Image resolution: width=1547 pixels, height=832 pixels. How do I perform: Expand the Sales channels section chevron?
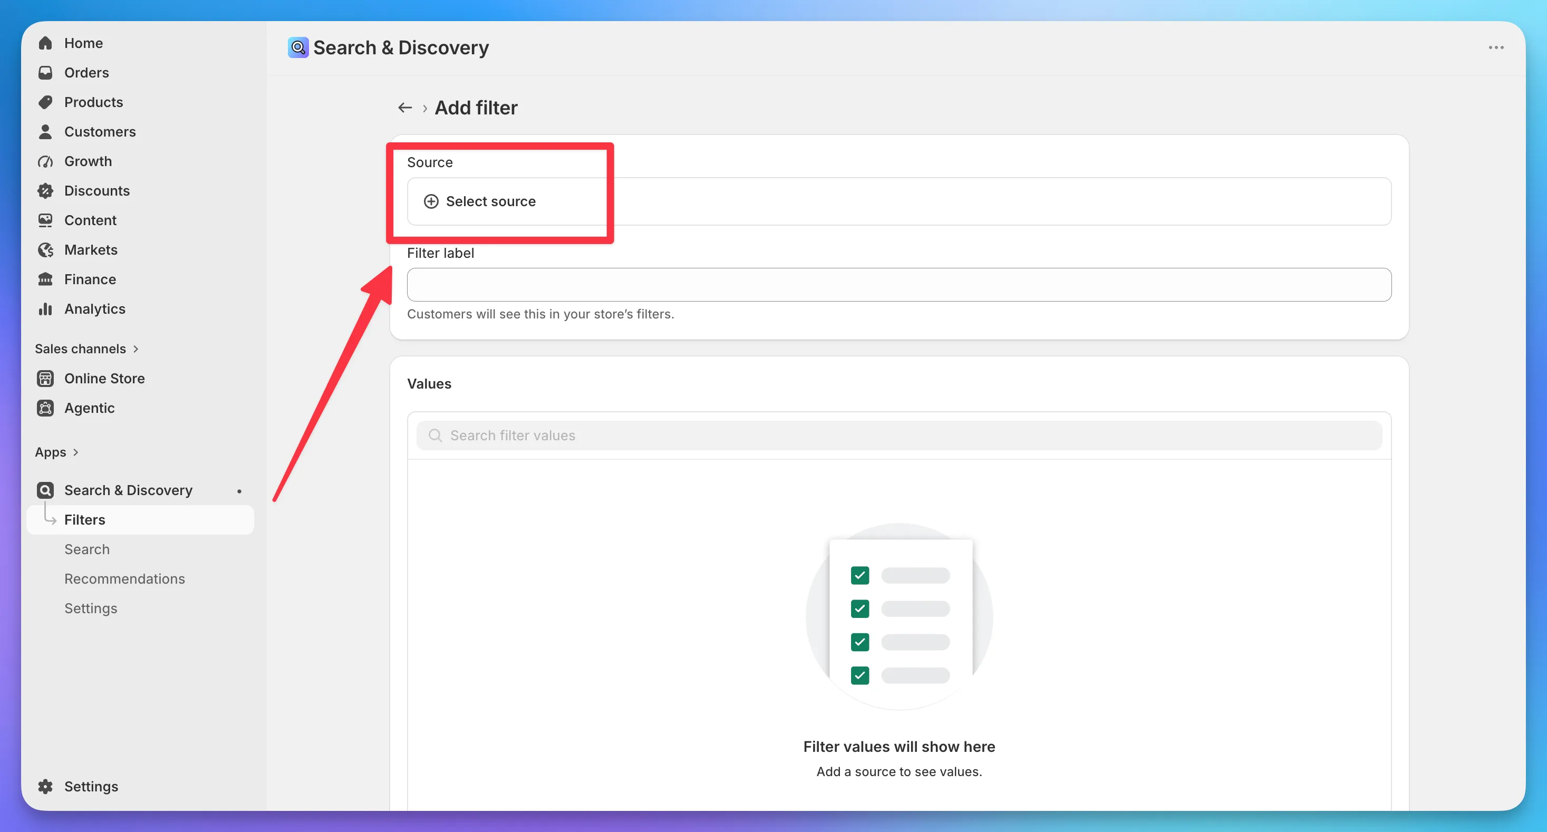point(136,349)
